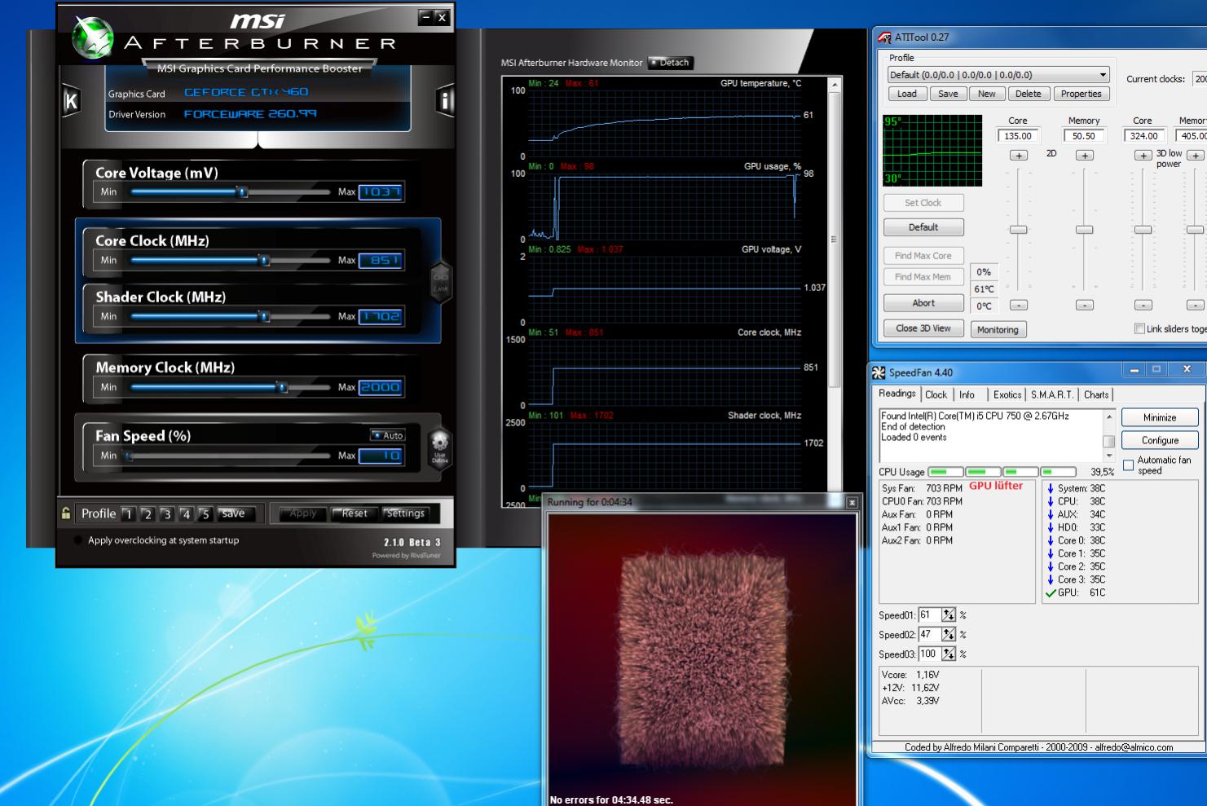1207x806 pixels.
Task: Check Link sliders together in ATITool
Action: 1139,328
